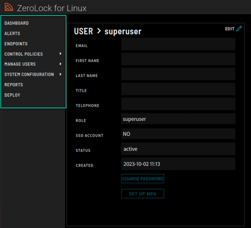Select Control Policies in sidebar
The height and width of the screenshot is (228, 251).
click(24, 54)
